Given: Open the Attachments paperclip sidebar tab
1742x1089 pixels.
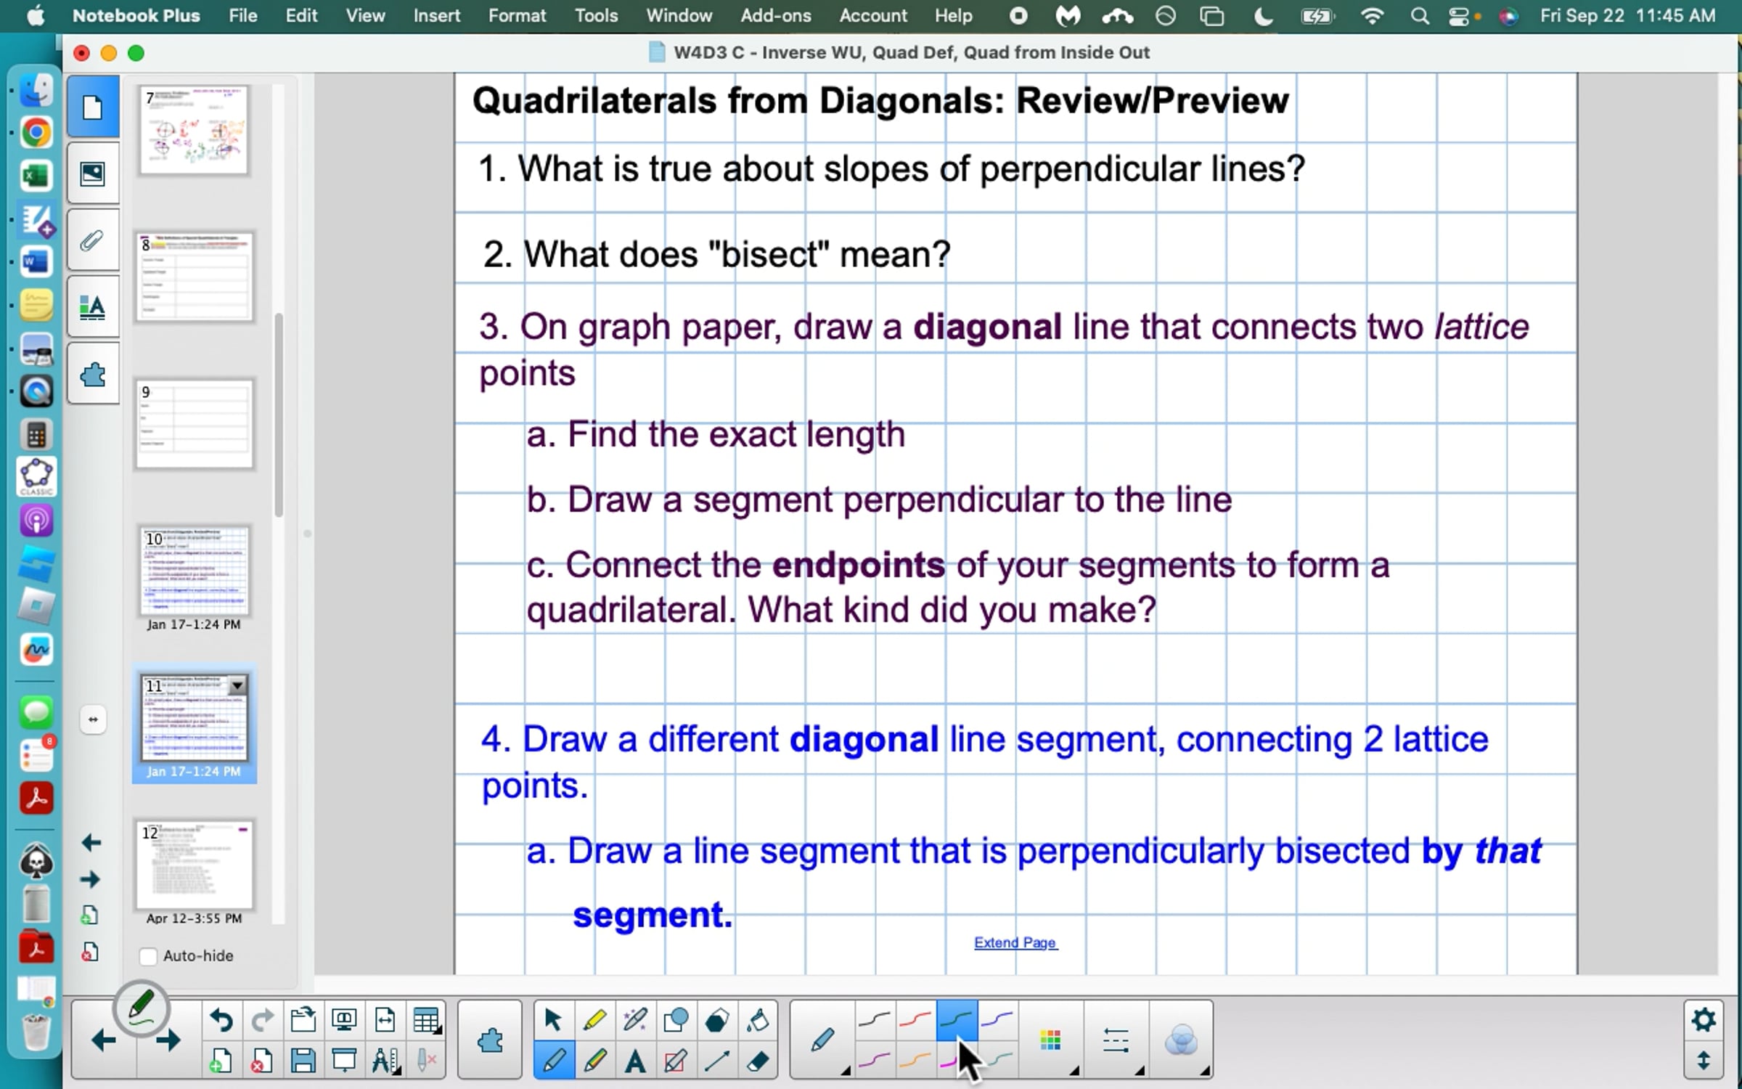Looking at the screenshot, I should (x=92, y=240).
